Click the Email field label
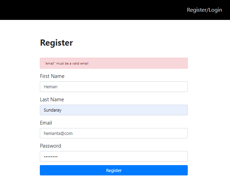 tap(46, 123)
